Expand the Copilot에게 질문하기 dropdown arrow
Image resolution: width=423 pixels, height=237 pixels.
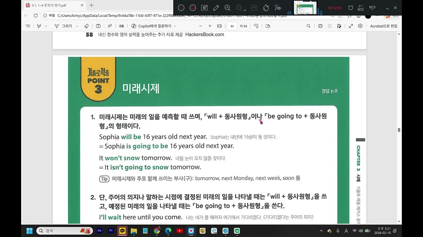click(175, 26)
